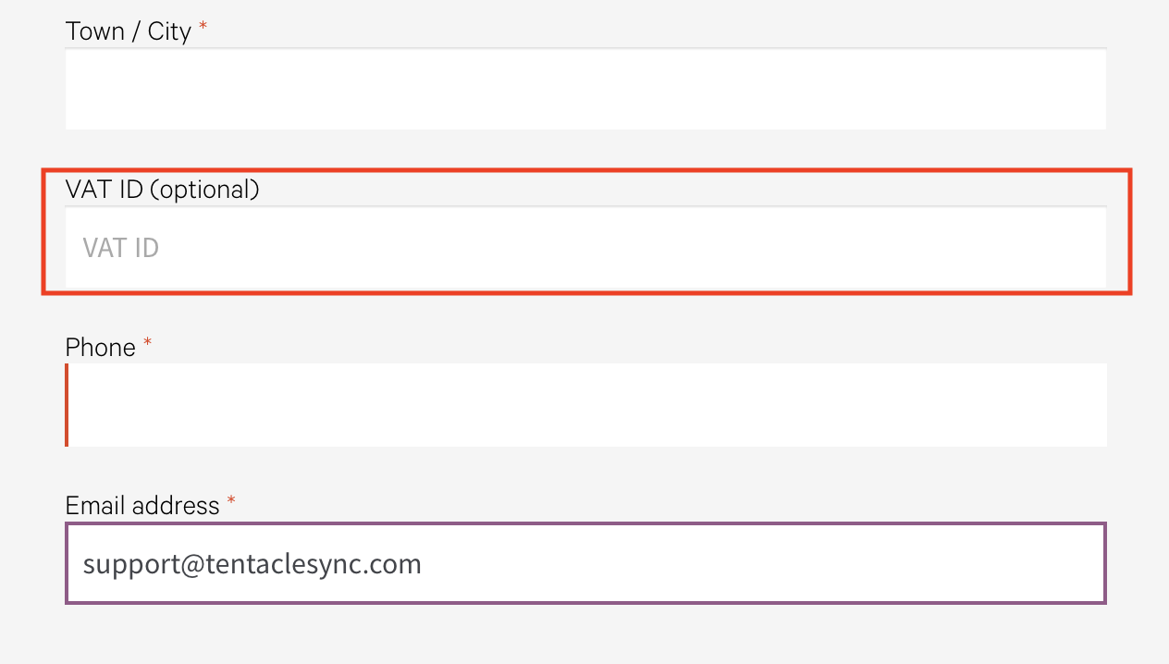Viewport: 1169px width, 664px height.
Task: Click the red bar on Phone field's left edge
Action: click(x=67, y=405)
